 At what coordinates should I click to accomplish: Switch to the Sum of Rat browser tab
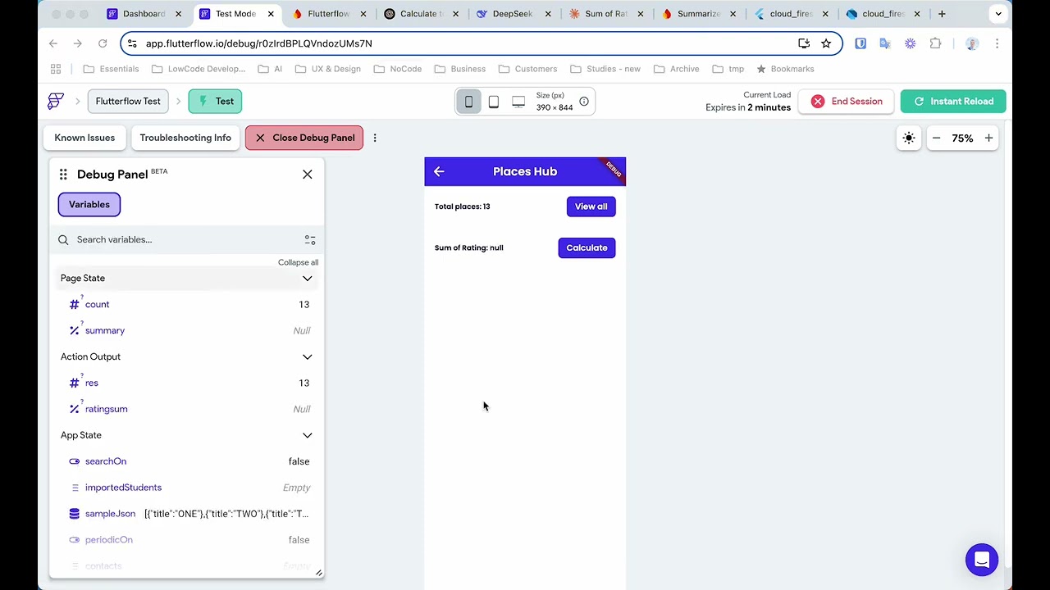(x=605, y=14)
